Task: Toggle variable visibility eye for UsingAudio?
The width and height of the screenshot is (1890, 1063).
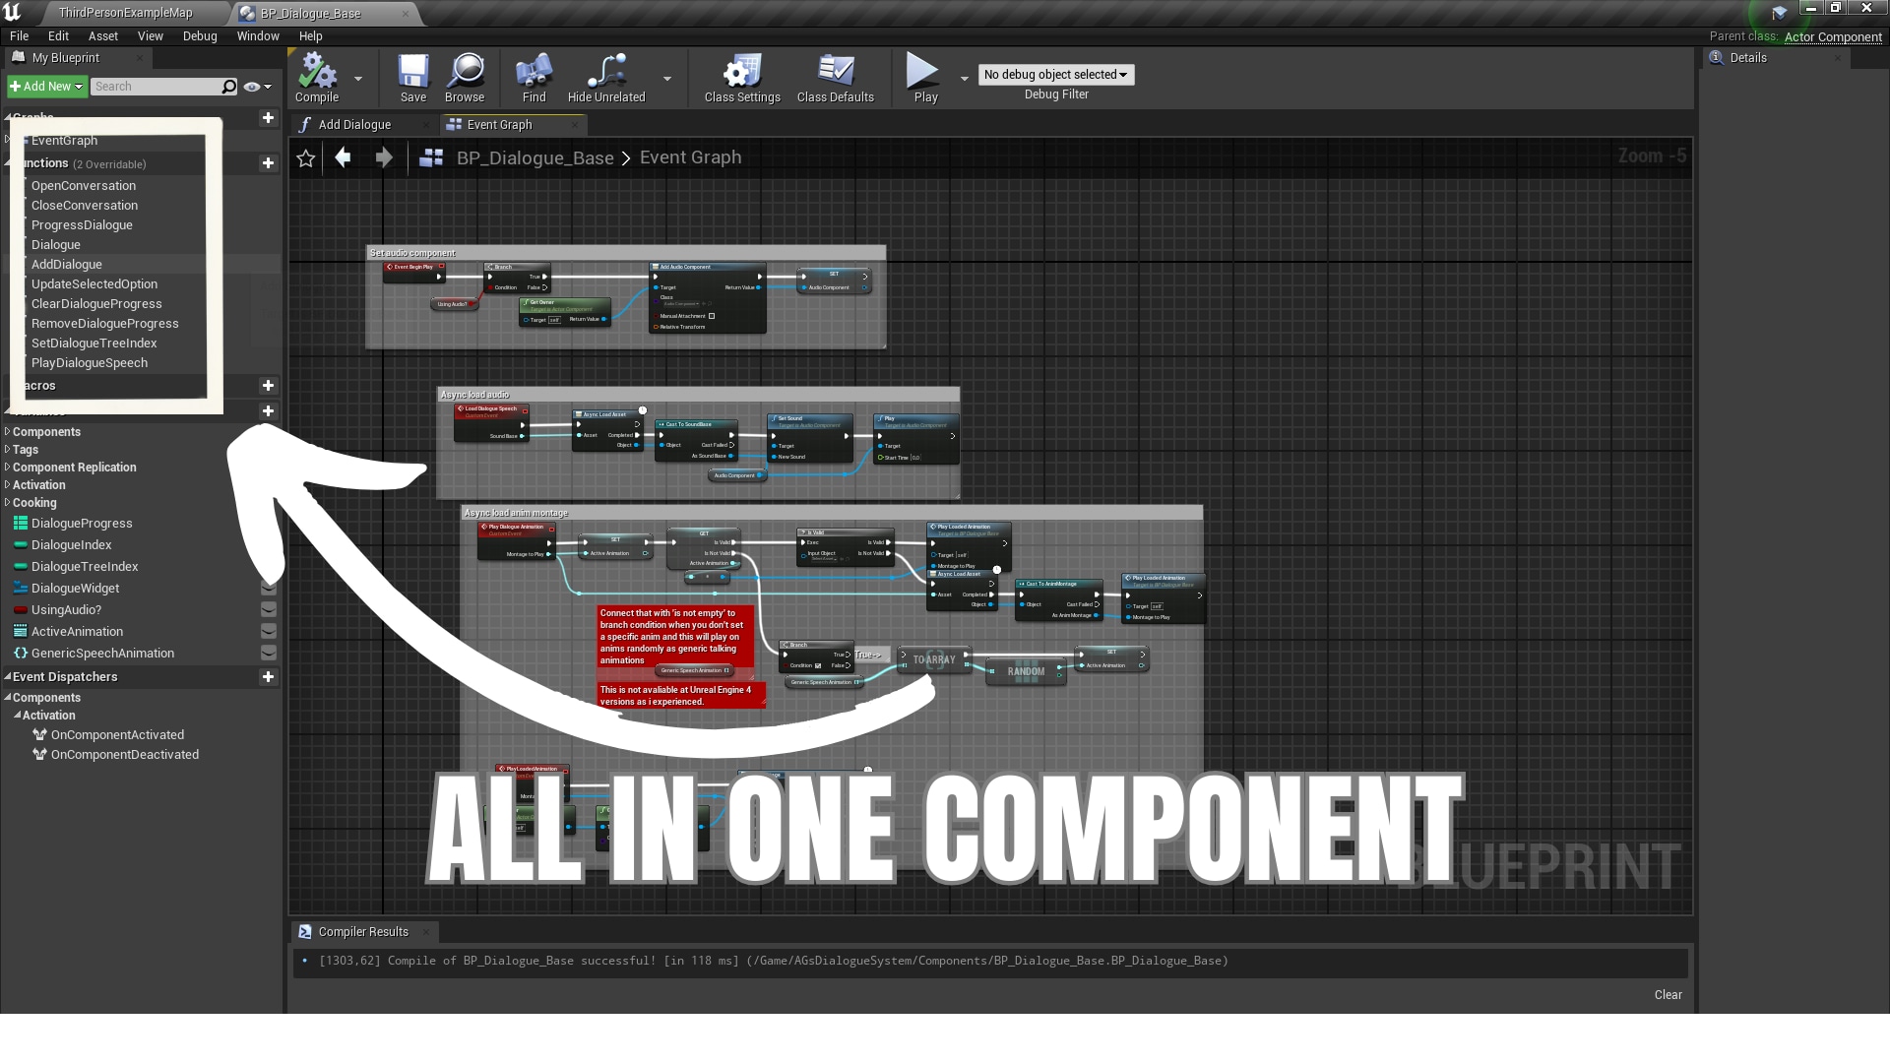Action: pyautogui.click(x=269, y=609)
